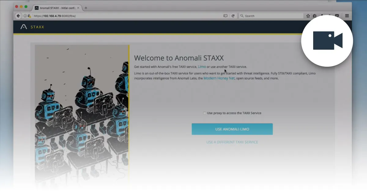This screenshot has height=192, width=367.
Task: Follow the Limo link in welcome text
Action: click(x=202, y=66)
